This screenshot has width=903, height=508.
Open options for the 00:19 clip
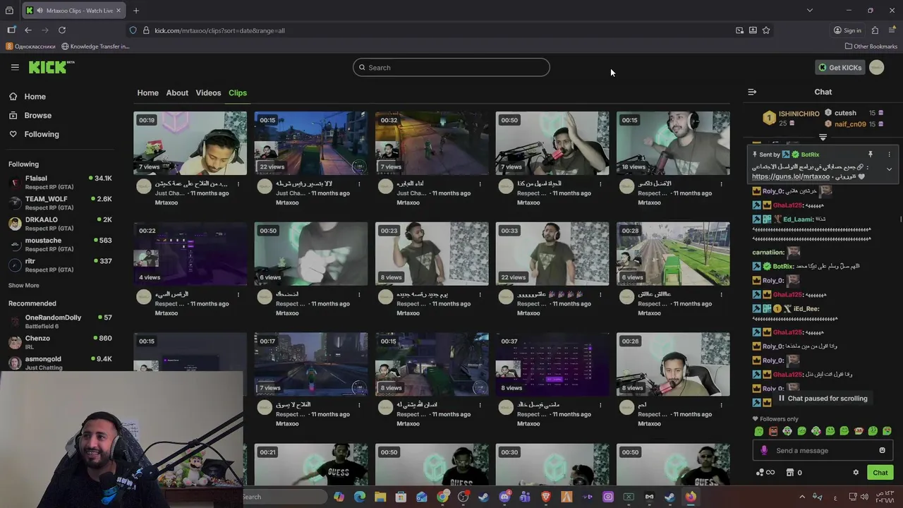coord(238,184)
